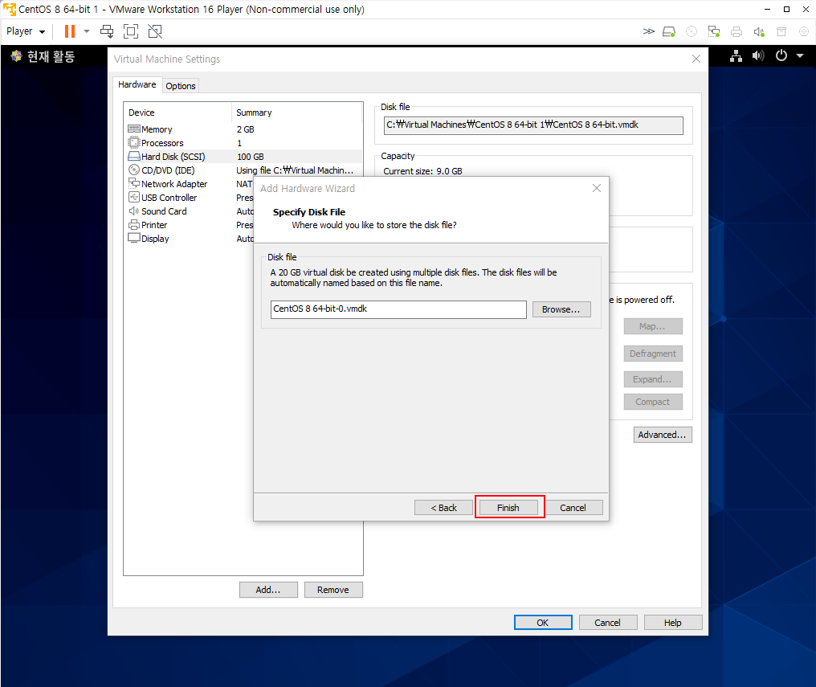Select the CD/DVD (IDE) device row
This screenshot has height=687, width=816.
click(x=245, y=170)
